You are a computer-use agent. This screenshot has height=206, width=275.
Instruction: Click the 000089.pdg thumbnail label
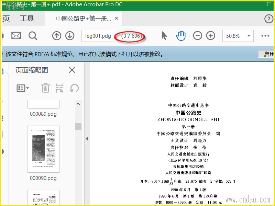tap(43, 114)
